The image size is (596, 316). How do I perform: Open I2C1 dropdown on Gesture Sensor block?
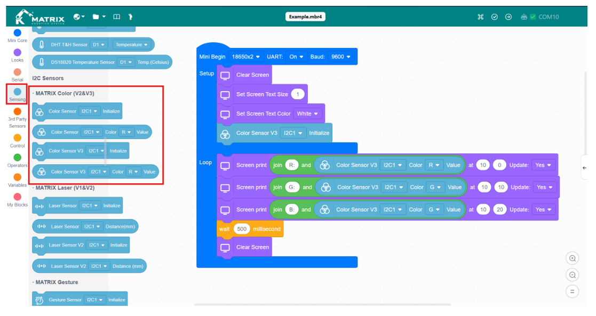(x=94, y=299)
